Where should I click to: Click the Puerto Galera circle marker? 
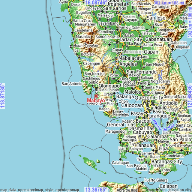coord(142,183)
